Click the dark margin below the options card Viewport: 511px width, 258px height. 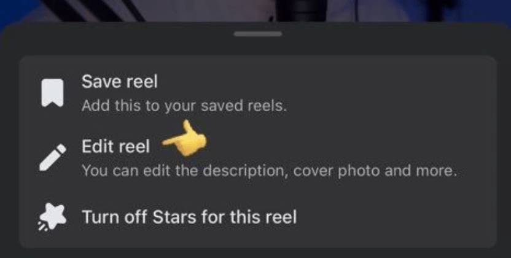pos(255,253)
